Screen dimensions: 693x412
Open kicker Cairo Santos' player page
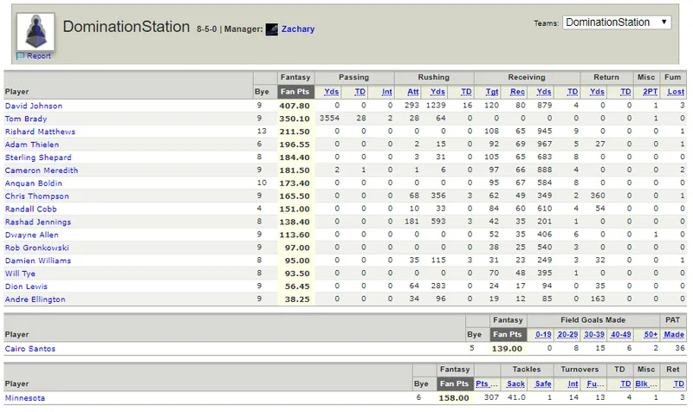pyautogui.click(x=30, y=349)
